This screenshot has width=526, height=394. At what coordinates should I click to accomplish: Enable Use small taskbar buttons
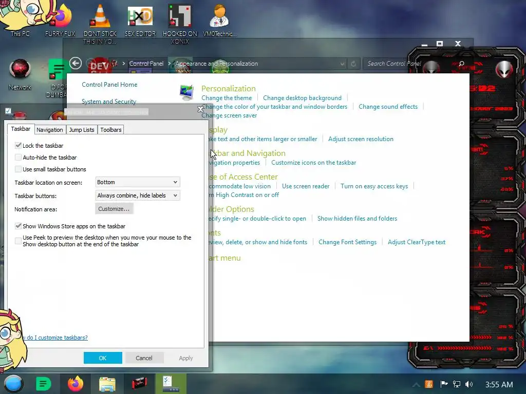(x=18, y=169)
